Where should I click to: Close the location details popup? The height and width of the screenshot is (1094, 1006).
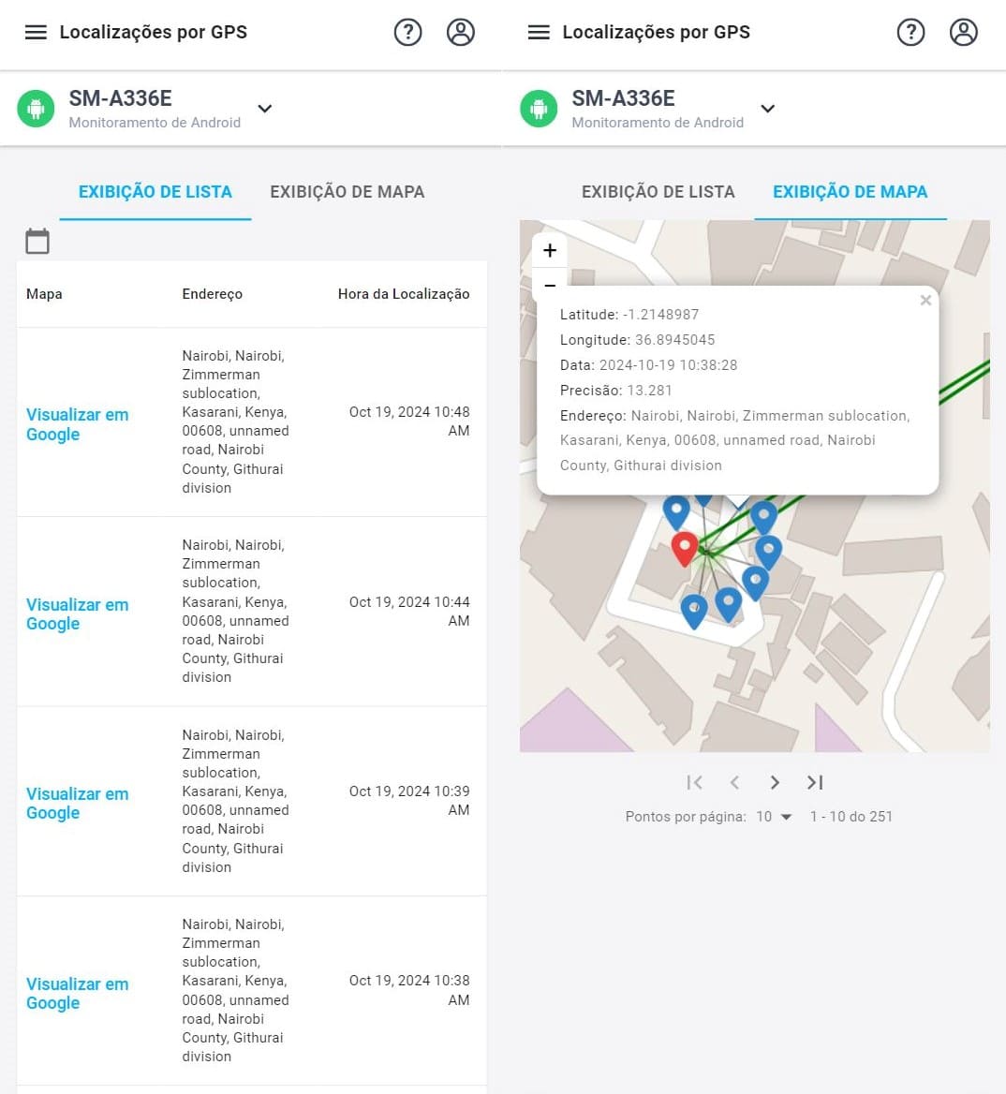(925, 300)
